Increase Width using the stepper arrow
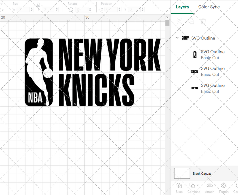The height and width of the screenshot is (195, 238). point(31,8)
